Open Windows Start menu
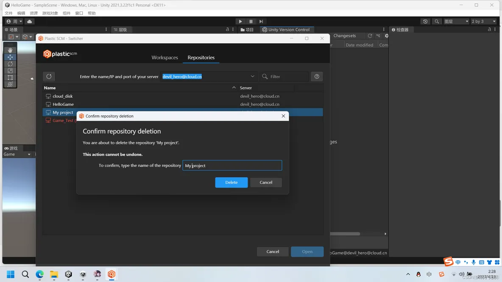This screenshot has height=282, width=502. pyautogui.click(x=11, y=274)
